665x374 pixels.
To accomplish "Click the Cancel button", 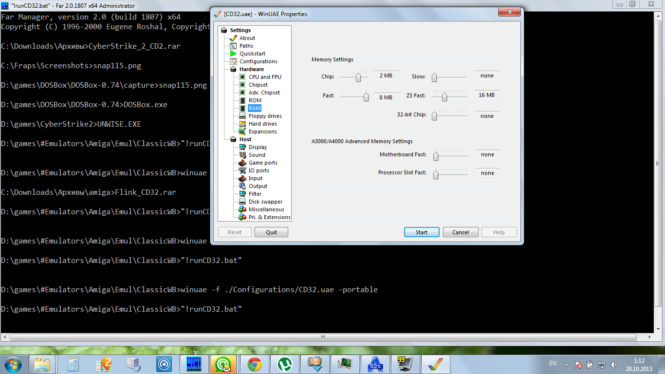I will [460, 232].
